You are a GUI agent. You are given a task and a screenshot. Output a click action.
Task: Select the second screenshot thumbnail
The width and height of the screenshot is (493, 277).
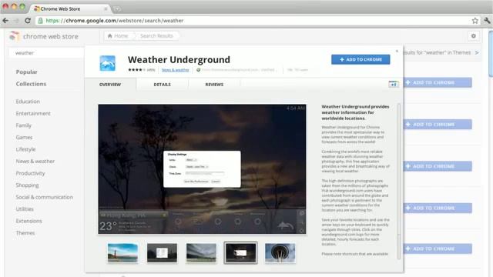pyautogui.click(x=162, y=253)
